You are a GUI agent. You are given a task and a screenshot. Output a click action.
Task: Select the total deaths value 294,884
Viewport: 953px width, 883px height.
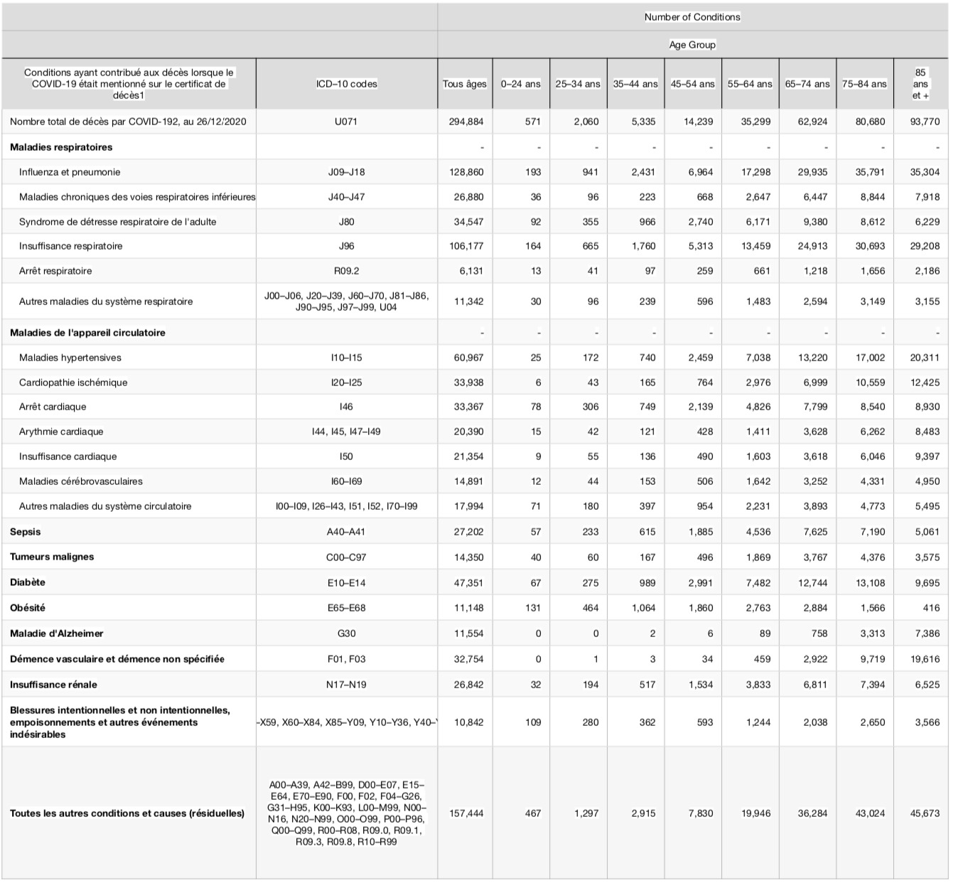[x=466, y=122]
